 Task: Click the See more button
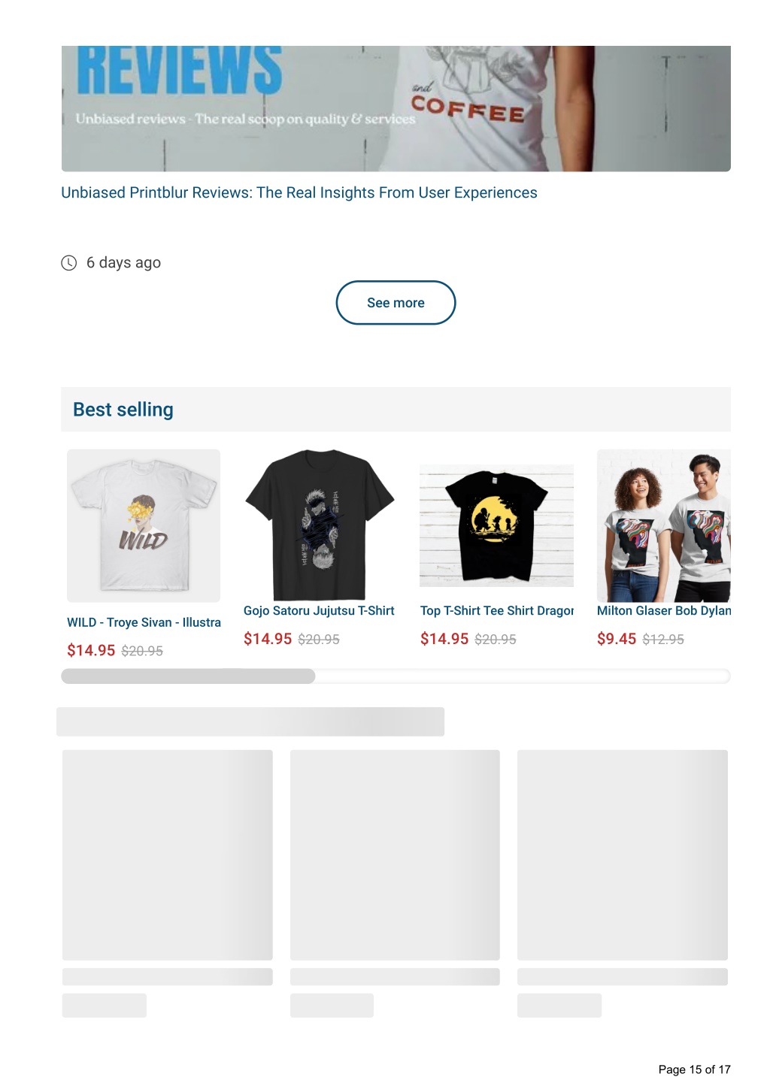tap(396, 303)
